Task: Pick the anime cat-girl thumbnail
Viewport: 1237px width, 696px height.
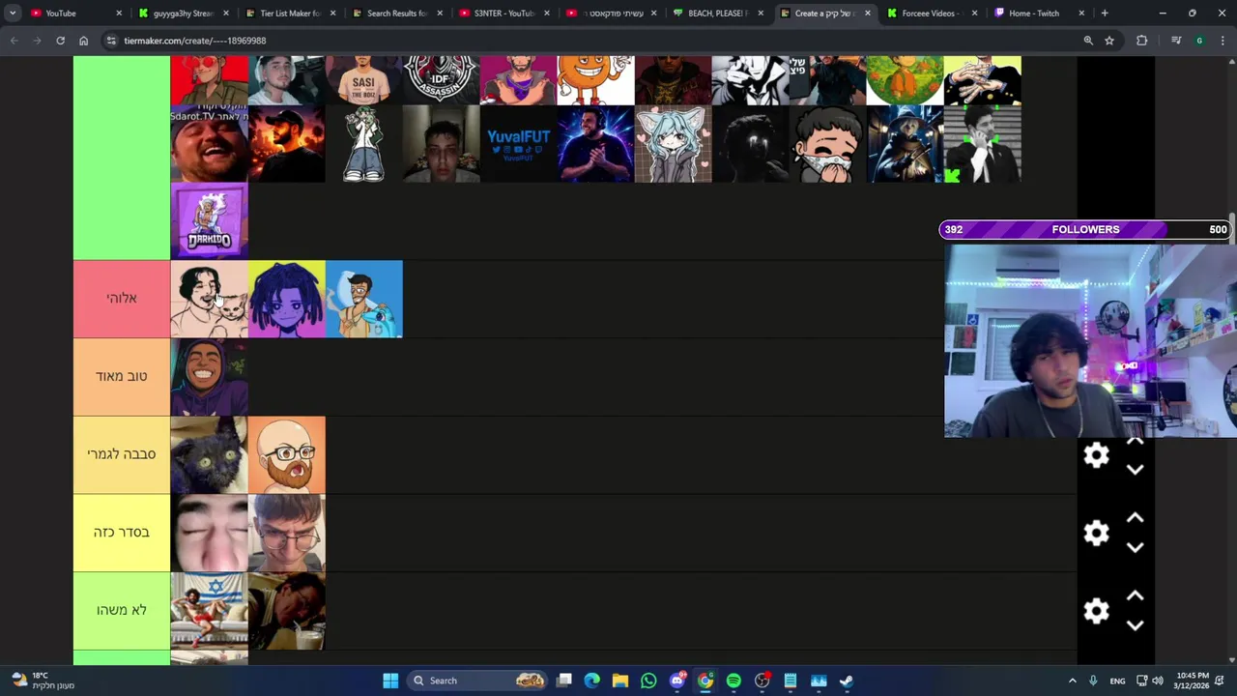Action: [674, 143]
